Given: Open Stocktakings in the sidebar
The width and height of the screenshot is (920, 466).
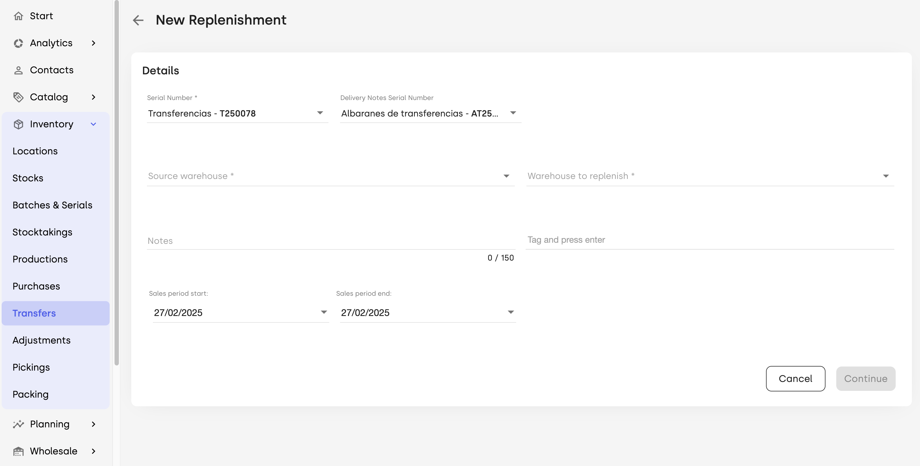Looking at the screenshot, I should [x=42, y=232].
